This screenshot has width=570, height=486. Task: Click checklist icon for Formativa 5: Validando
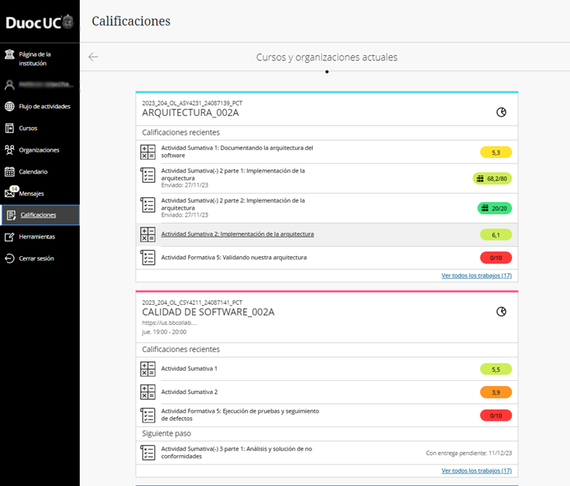point(148,258)
